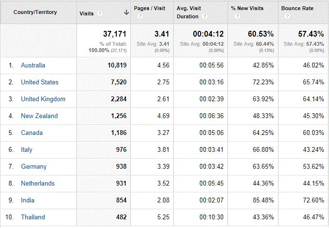Select the Germany link
Screen dimensions: 329x228
coord(34,166)
